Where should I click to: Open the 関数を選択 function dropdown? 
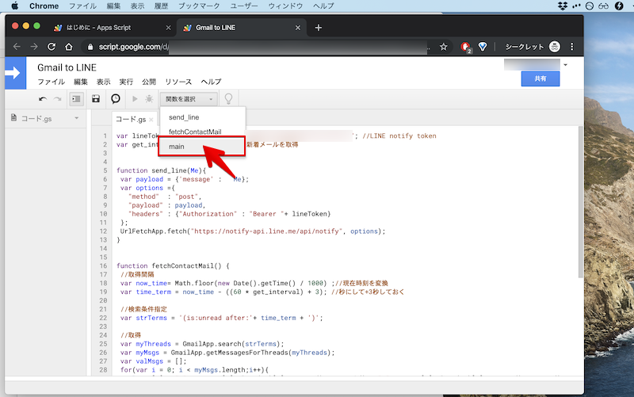(x=189, y=99)
